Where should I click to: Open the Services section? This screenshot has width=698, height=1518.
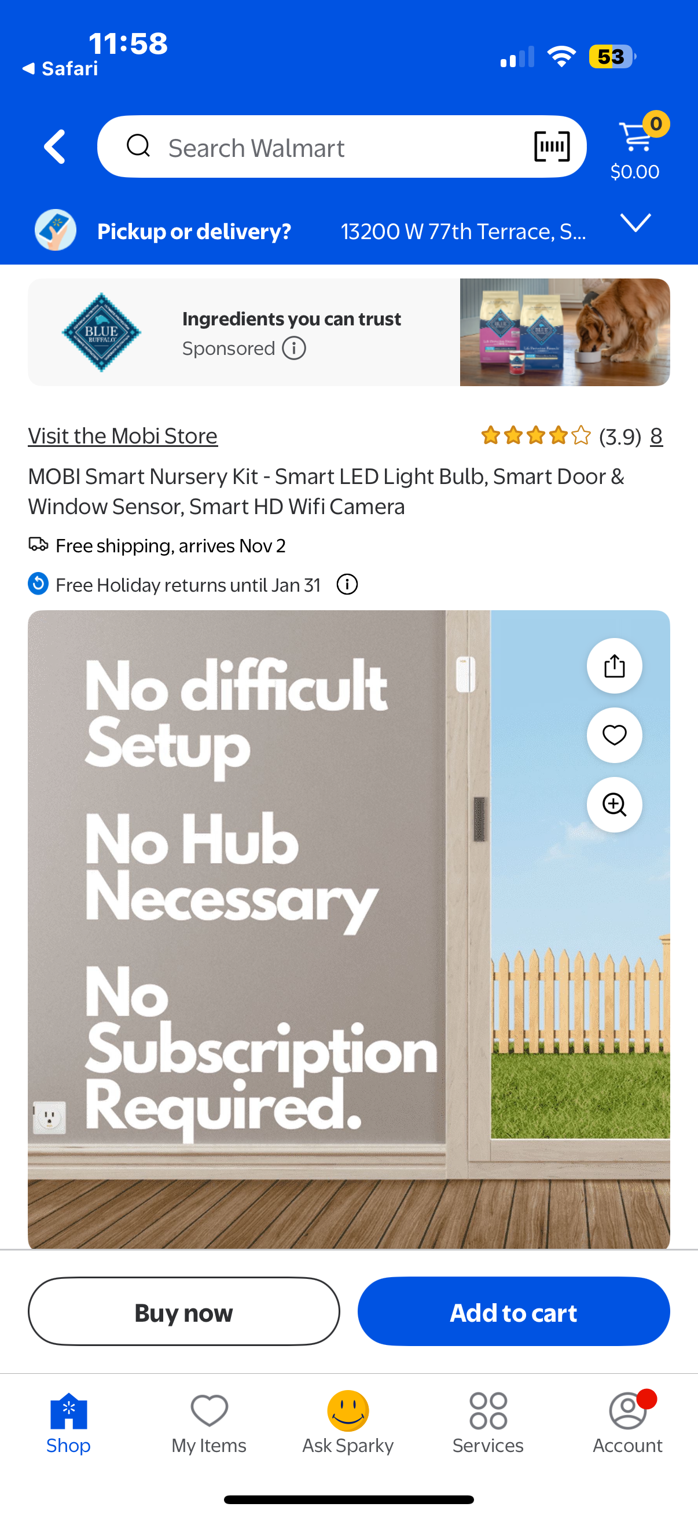(x=487, y=1426)
